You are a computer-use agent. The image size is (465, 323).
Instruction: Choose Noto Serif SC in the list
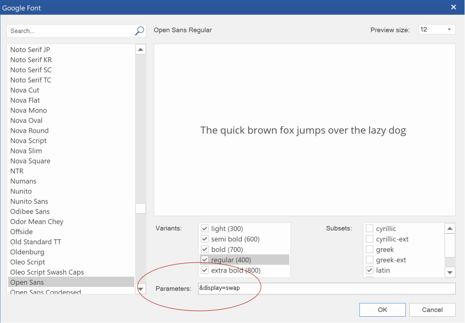point(71,70)
